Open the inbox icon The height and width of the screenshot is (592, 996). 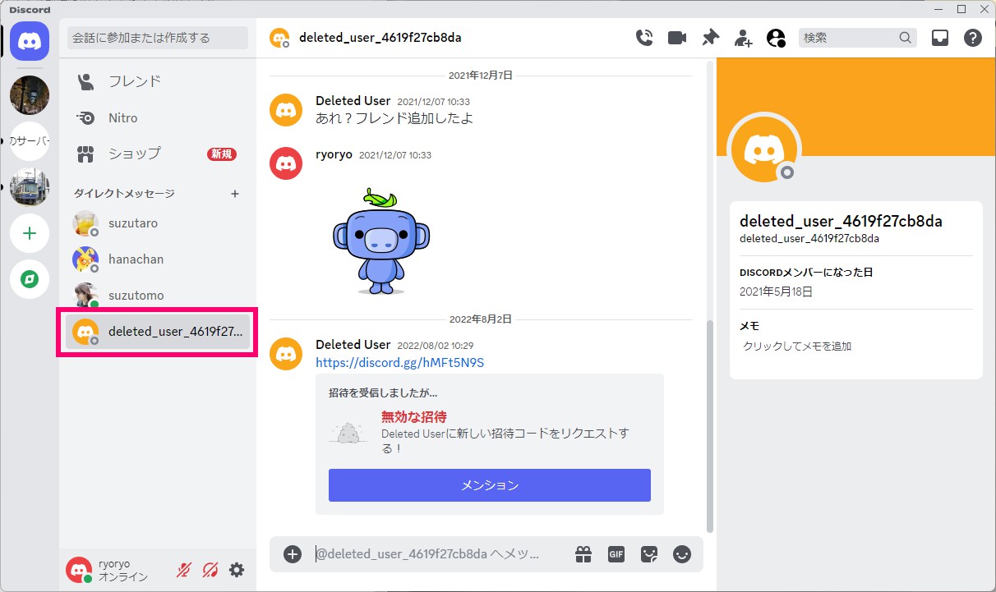point(940,38)
